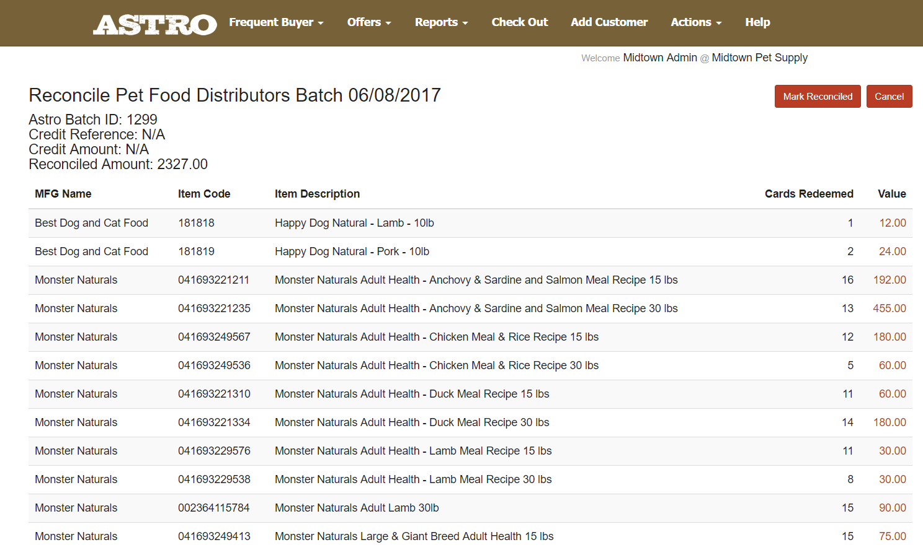Click the 16 cards redeemed cell
The image size is (923, 550).
point(847,280)
